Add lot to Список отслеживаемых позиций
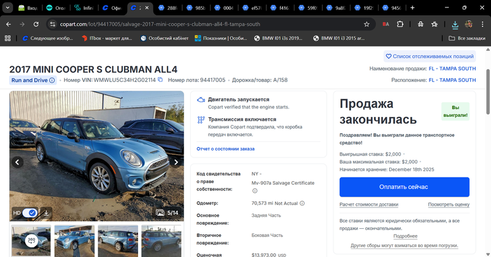The width and height of the screenshot is (491, 257). (x=430, y=56)
